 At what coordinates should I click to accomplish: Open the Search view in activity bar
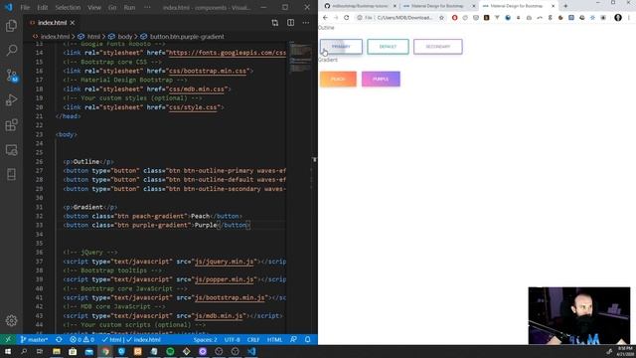point(11,51)
